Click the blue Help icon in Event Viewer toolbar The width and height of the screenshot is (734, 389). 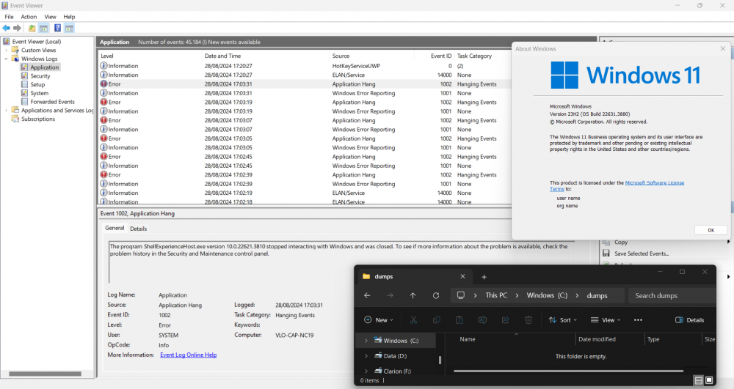pos(57,28)
